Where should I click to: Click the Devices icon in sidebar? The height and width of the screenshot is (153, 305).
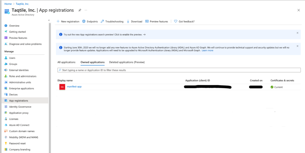(6, 95)
